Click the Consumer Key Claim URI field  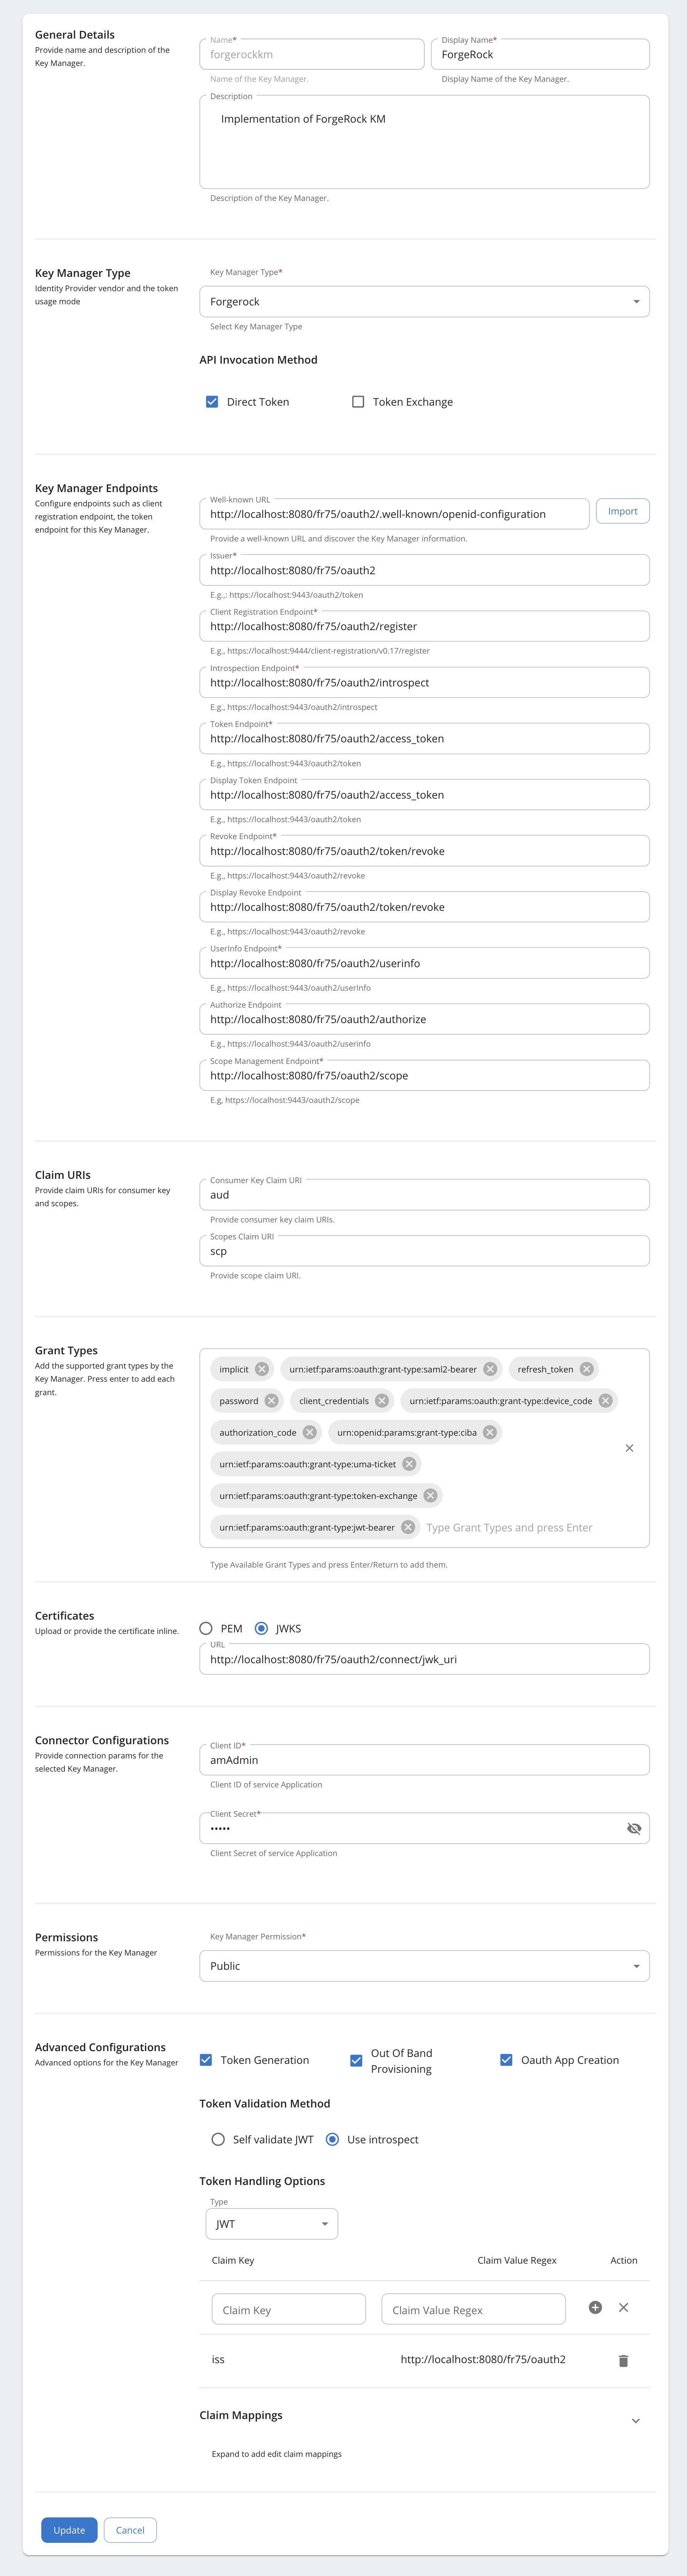click(424, 1195)
